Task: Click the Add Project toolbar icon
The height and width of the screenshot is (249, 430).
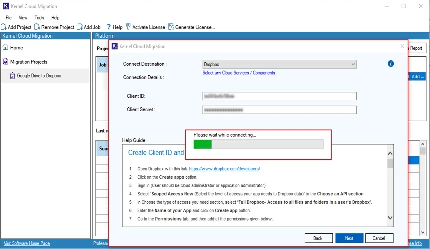Action: pyautogui.click(x=4, y=27)
